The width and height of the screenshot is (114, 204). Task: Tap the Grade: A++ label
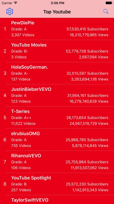(21, 118)
